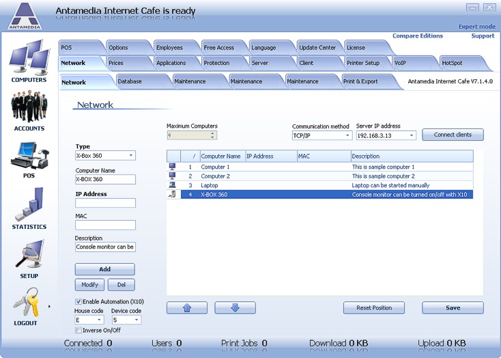The width and height of the screenshot is (501, 358).
Task: Open the Protection tab
Action: click(x=223, y=63)
